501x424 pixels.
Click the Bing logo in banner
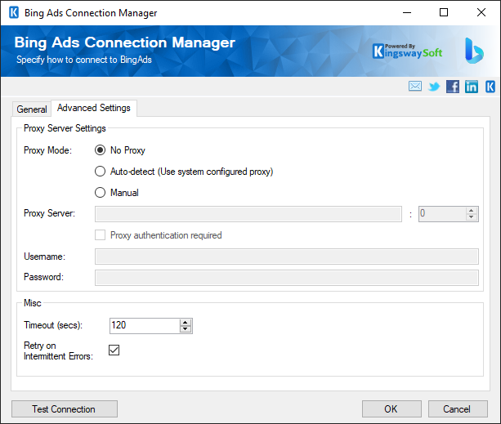click(x=474, y=51)
